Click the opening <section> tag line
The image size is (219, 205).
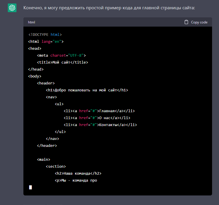[x=56, y=167]
